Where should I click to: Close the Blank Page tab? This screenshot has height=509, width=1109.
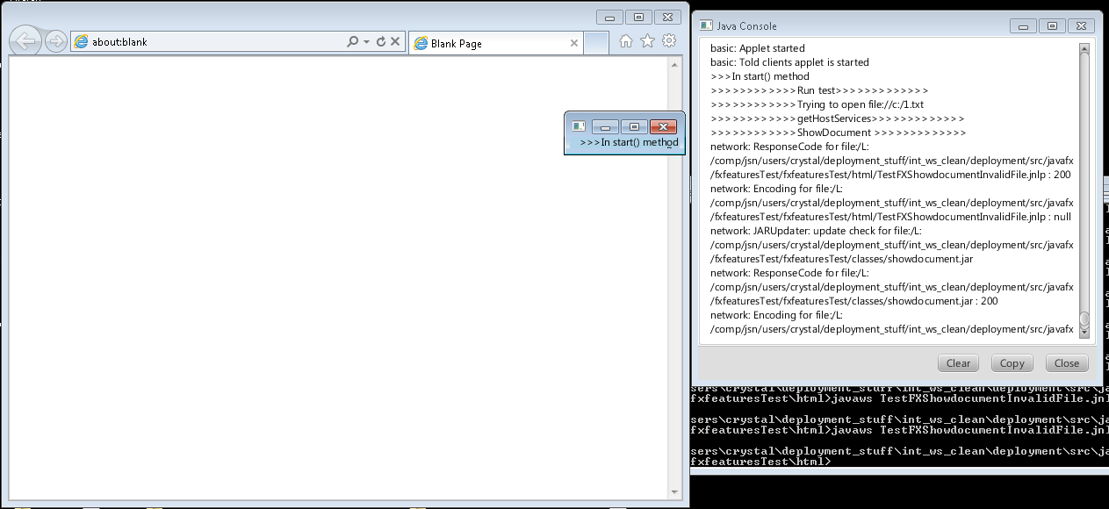(x=574, y=43)
